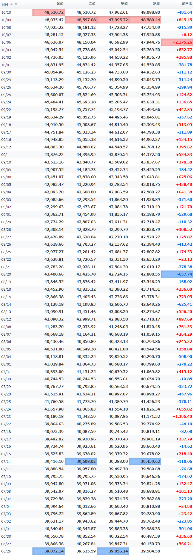Select the highlighted change +2,175.26
This screenshot has width=193, height=555.
[177, 42]
